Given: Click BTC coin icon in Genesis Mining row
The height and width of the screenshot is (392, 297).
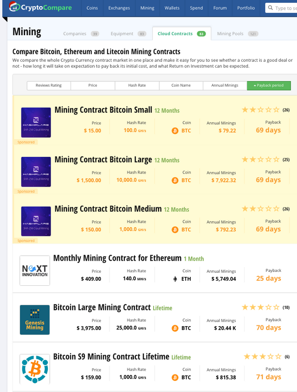Looking at the screenshot, I should pyautogui.click(x=175, y=328).
